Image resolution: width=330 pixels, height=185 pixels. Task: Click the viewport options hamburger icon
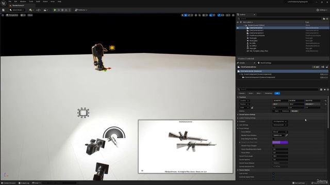(3, 15)
